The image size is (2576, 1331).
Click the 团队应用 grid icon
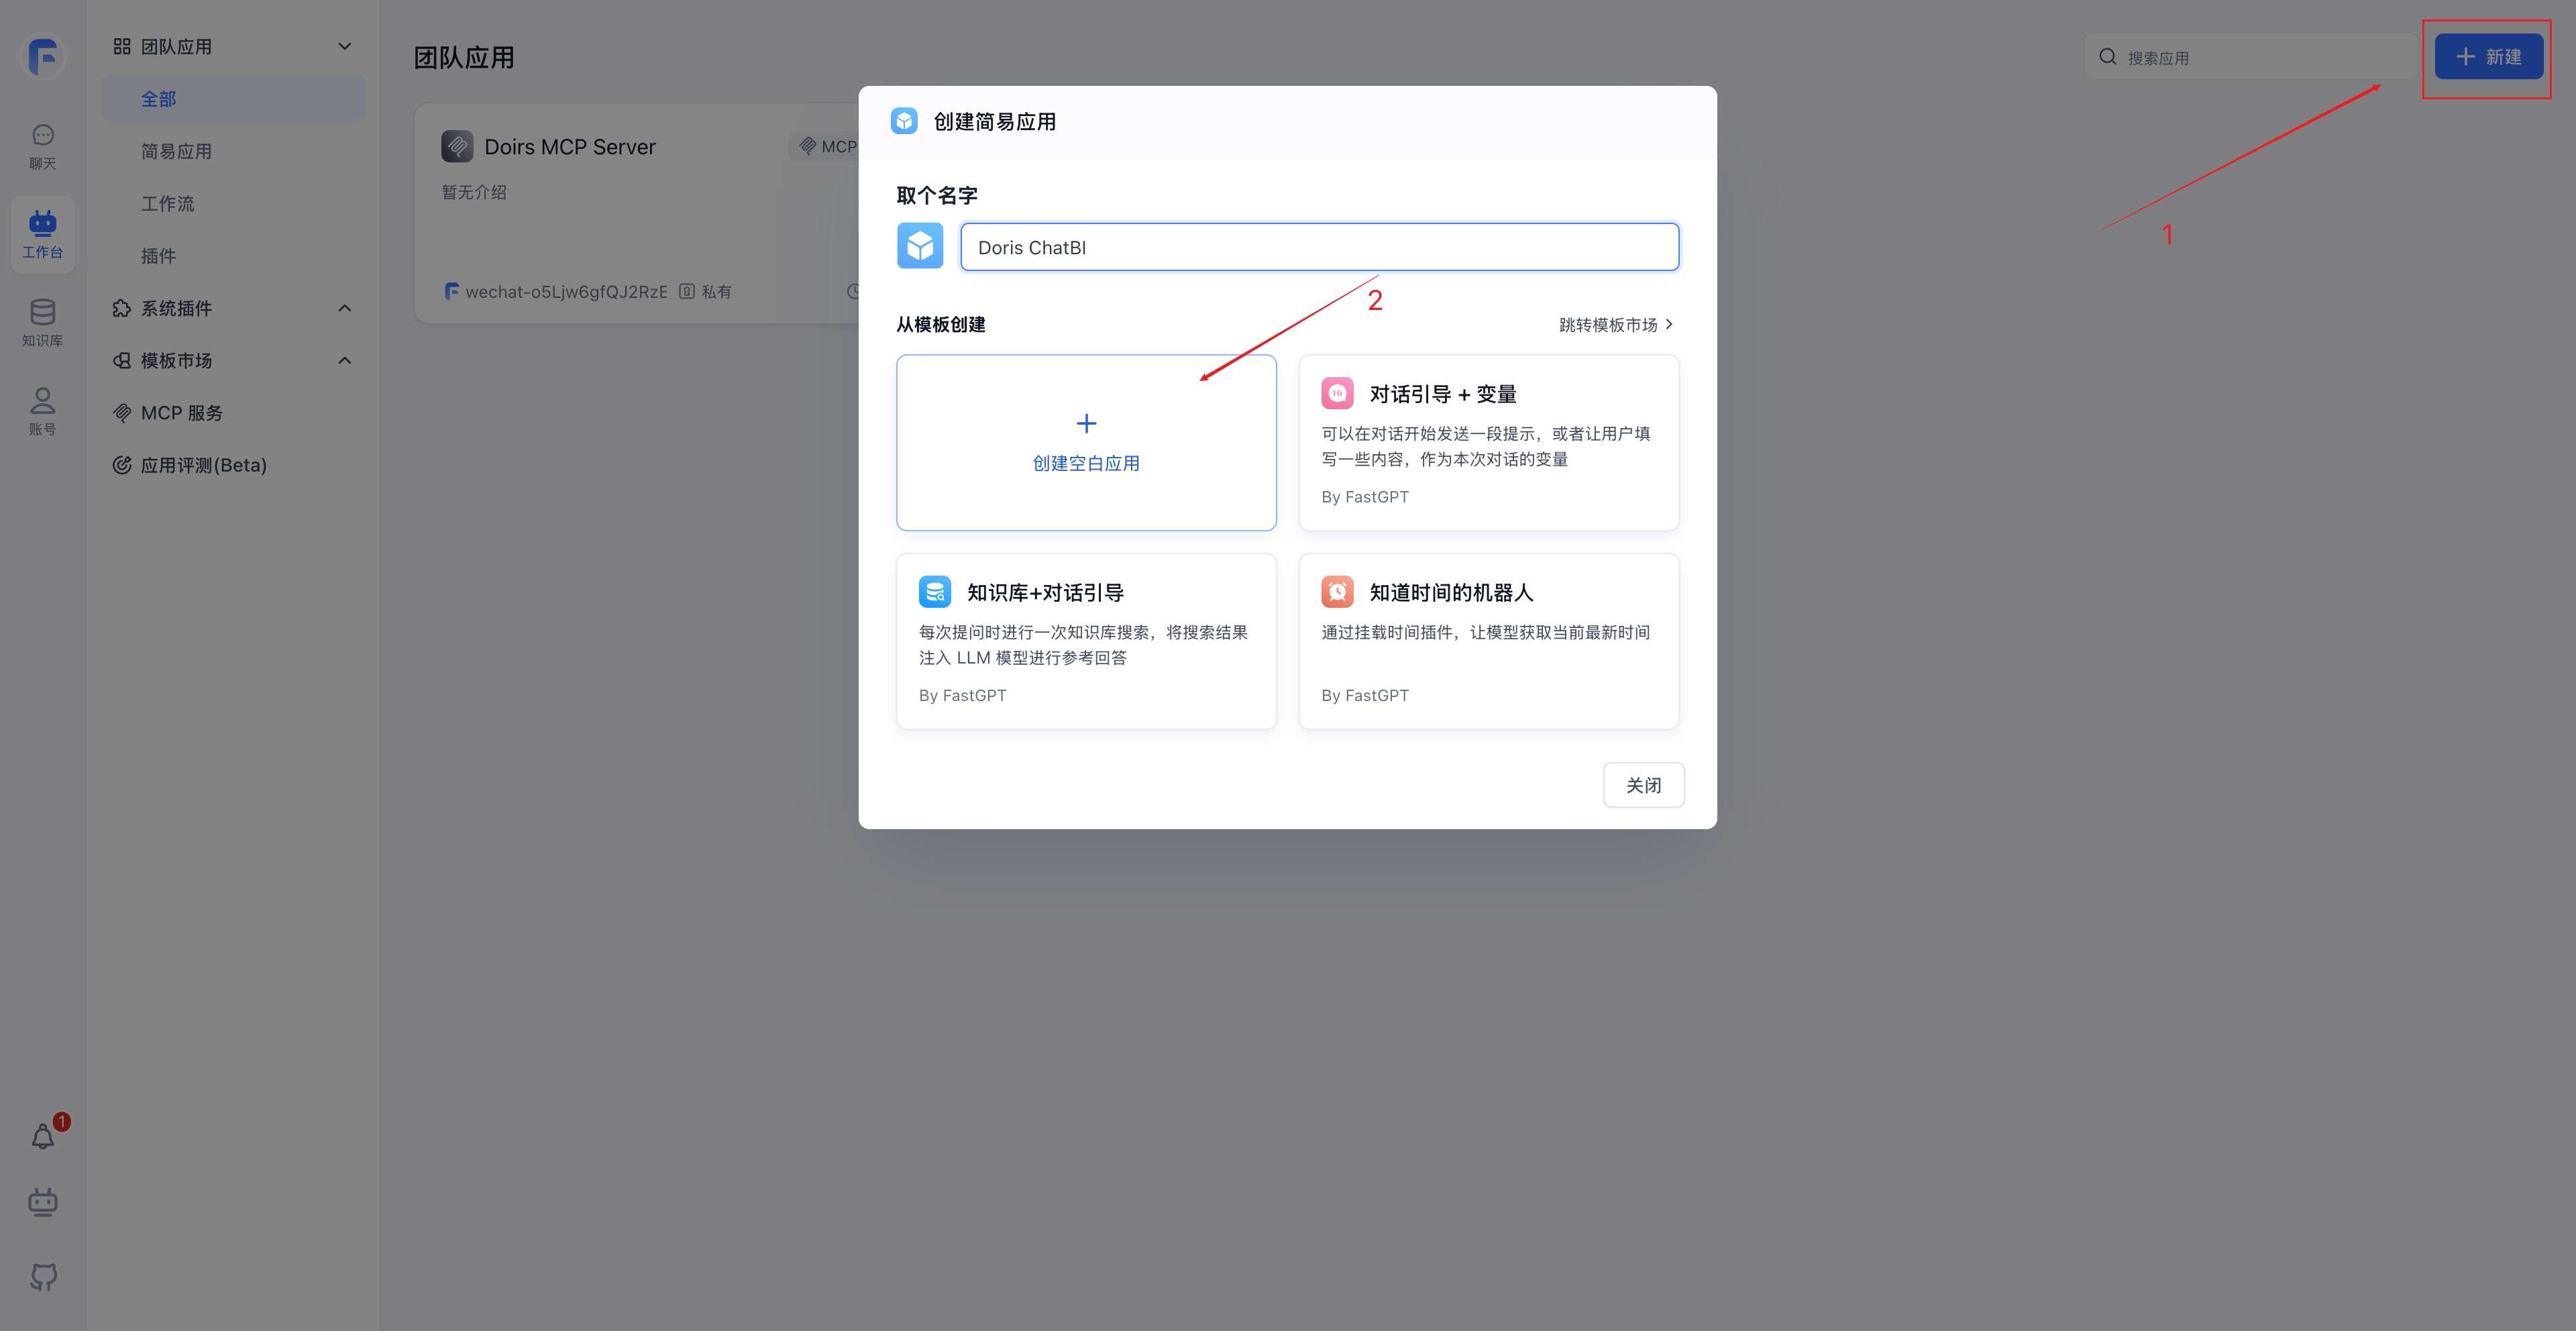(x=122, y=46)
